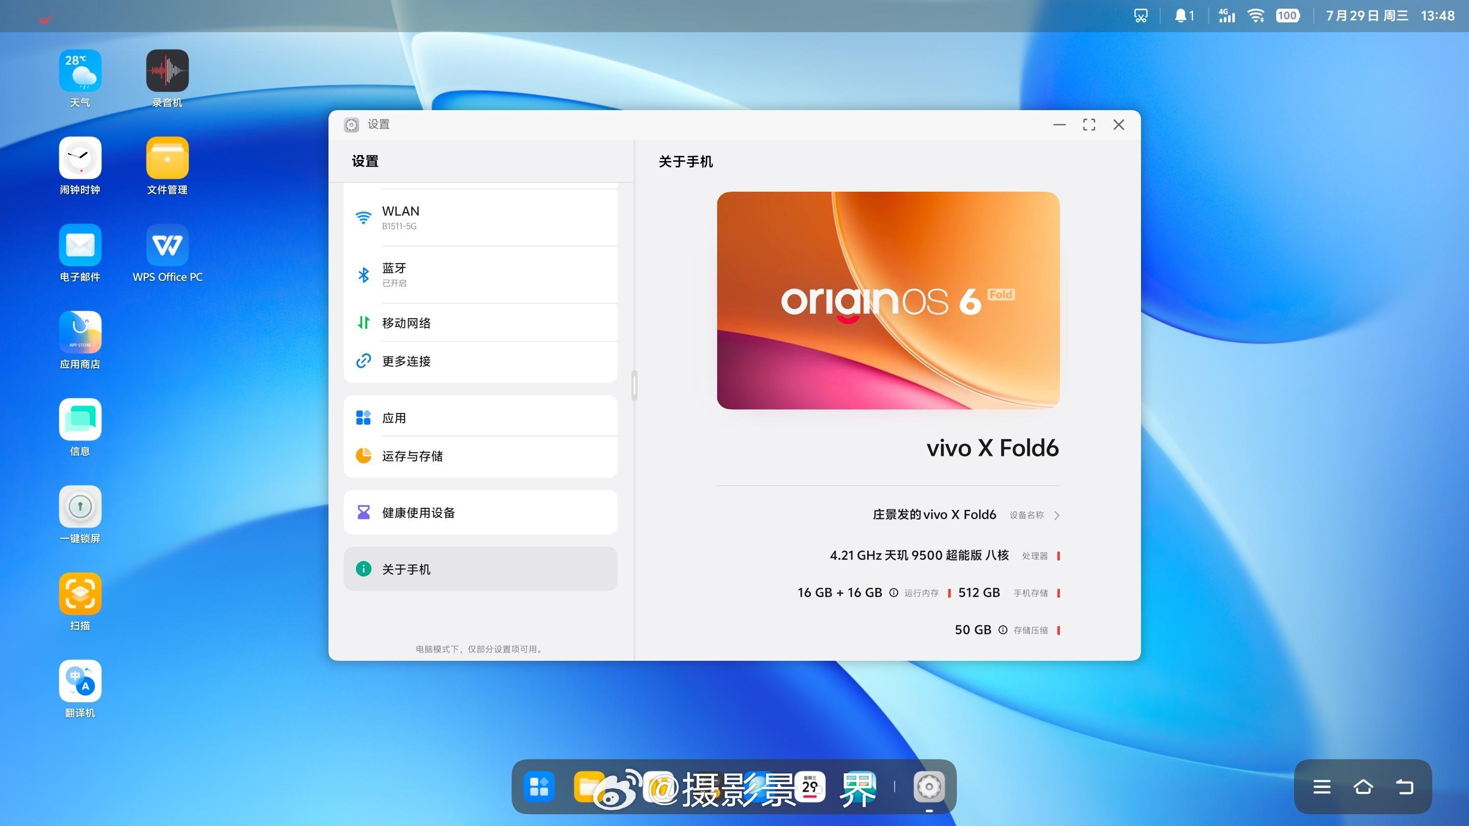
Task: Open 文件管理 from the desktop
Action: coord(167,158)
